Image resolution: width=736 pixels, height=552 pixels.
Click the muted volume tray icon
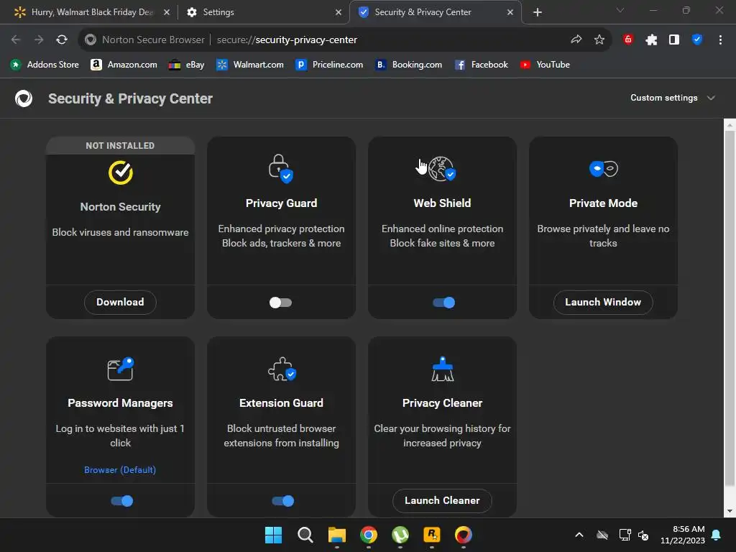pos(643,535)
